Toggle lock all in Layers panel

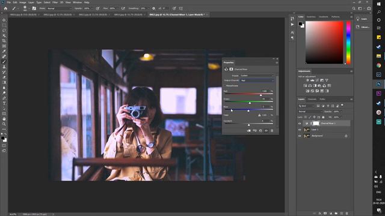(x=323, y=117)
